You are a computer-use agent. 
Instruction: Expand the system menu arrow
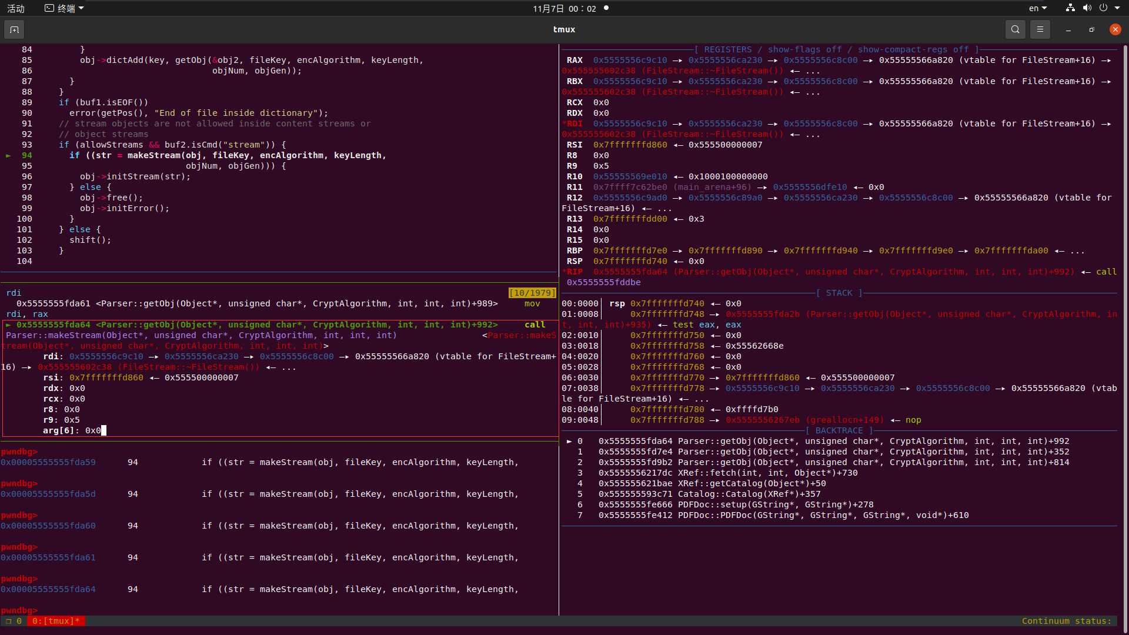point(1117,8)
